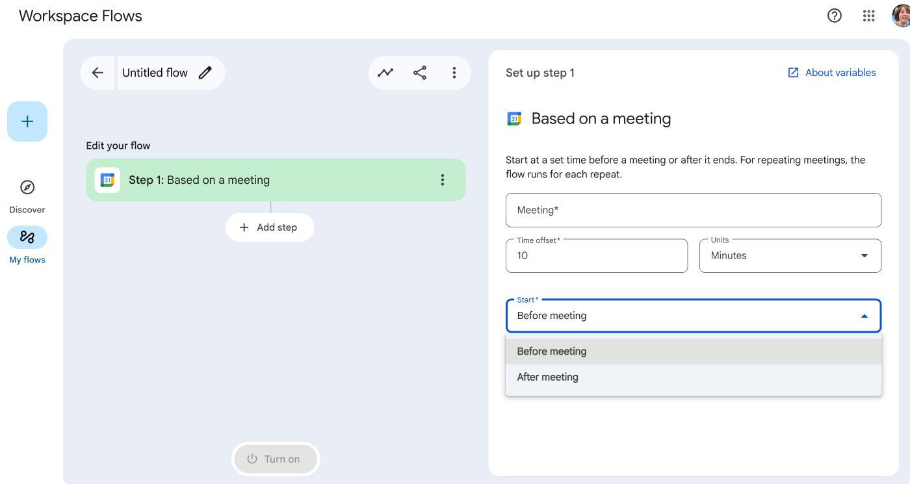The image size is (910, 484).
Task: Open the Google apps grid launcher
Action: [x=869, y=16]
